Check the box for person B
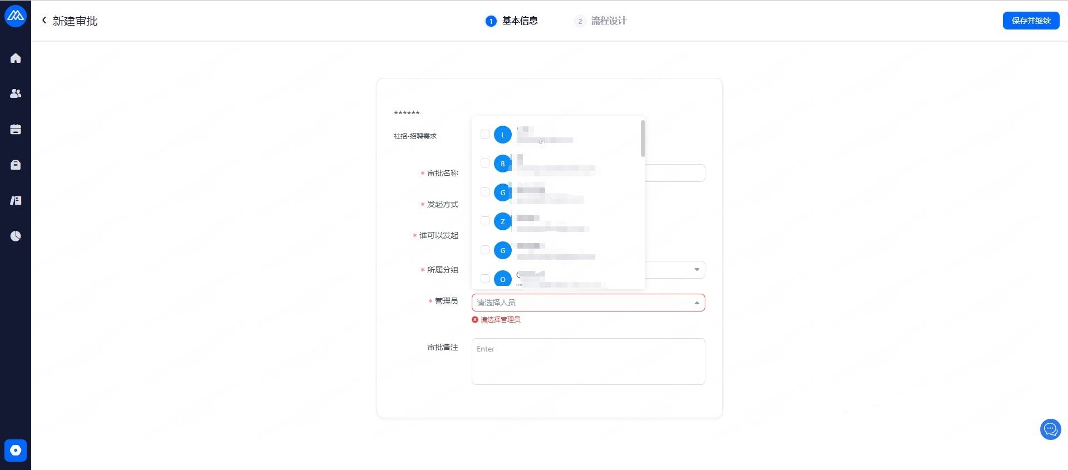The height and width of the screenshot is (470, 1068). (x=485, y=163)
